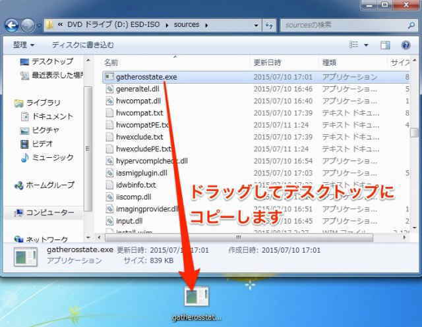The width and height of the screenshot is (422, 327).
Task: Click gatherosstate.exe thumbnail in details pane
Action: [26, 257]
